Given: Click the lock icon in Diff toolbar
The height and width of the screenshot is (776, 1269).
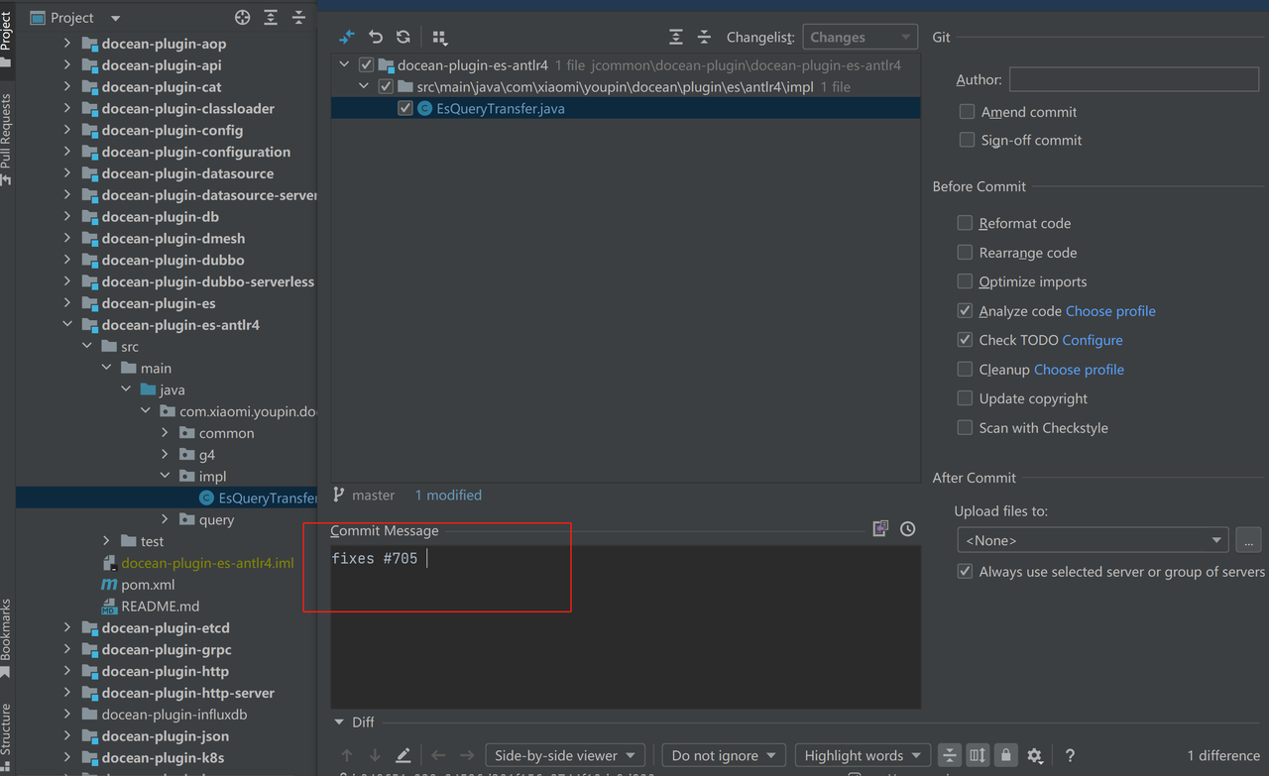Looking at the screenshot, I should pyautogui.click(x=1006, y=755).
